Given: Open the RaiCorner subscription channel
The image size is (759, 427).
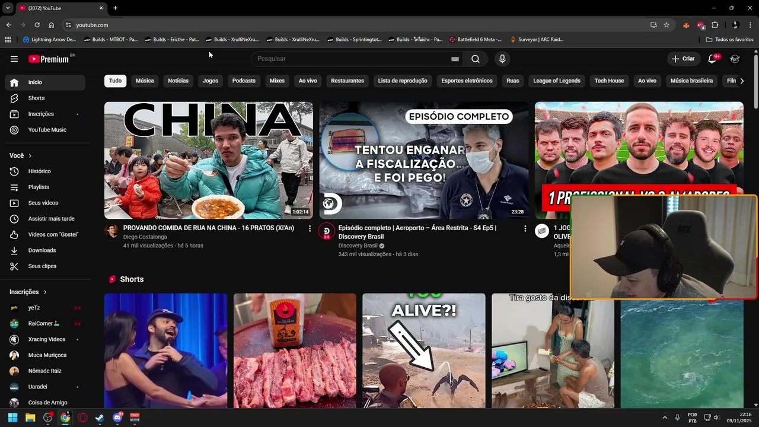Looking at the screenshot, I should coord(45,324).
